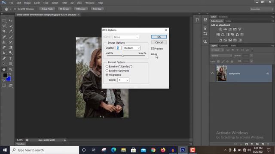Select the Gradient tool

pyautogui.click(x=10, y=47)
